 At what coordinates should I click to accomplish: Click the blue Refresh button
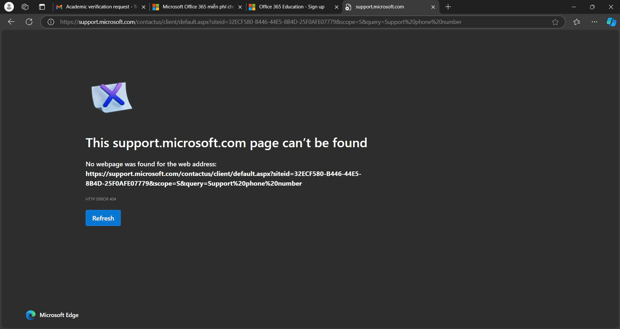pyautogui.click(x=103, y=218)
